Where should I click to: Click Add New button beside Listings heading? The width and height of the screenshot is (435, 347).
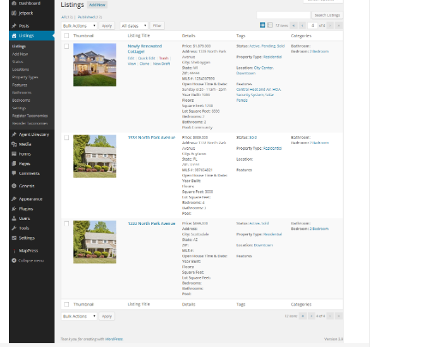tap(97, 4)
